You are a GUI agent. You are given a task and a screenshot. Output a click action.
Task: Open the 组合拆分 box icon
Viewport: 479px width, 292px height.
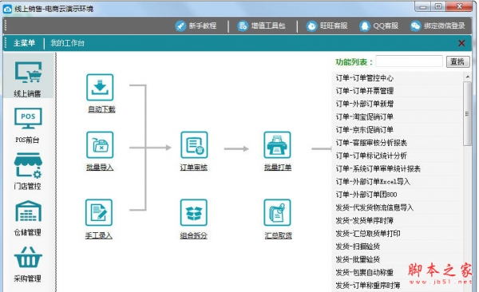coord(194,212)
